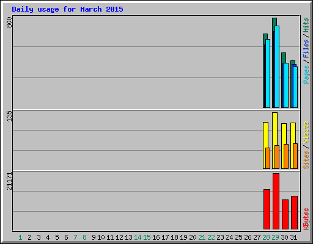
Task: Click day 22 on the x-axis
Action: (211, 237)
